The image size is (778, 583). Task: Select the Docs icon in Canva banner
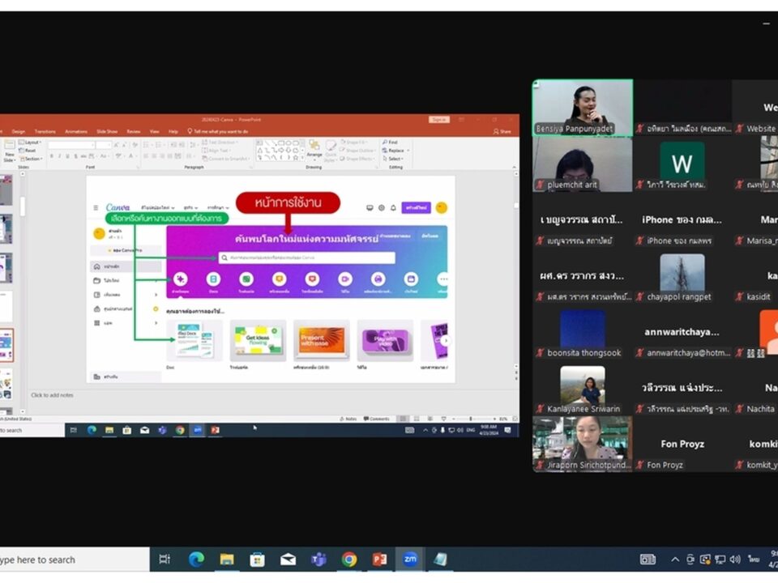[213, 279]
